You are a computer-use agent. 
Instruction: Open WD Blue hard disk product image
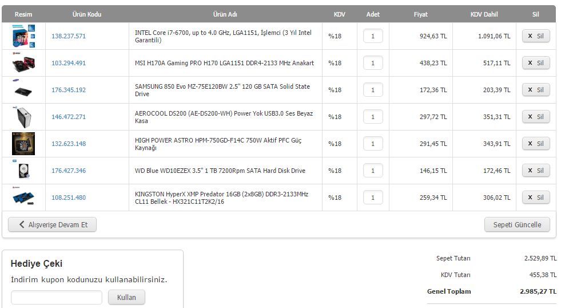pos(23,171)
